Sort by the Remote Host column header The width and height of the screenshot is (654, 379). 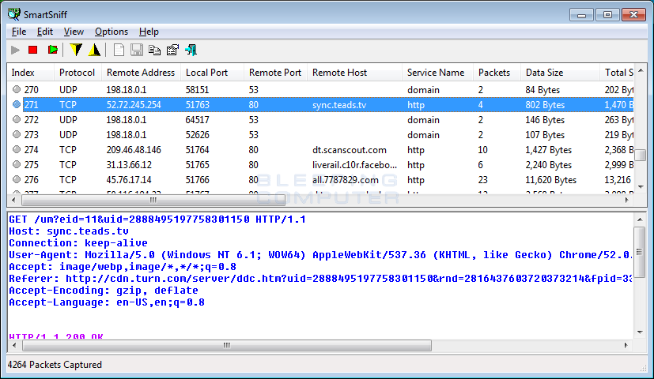(x=354, y=73)
